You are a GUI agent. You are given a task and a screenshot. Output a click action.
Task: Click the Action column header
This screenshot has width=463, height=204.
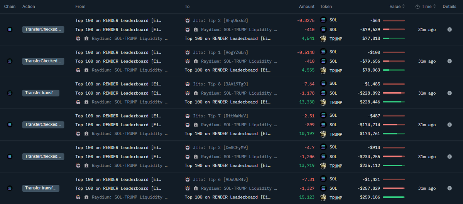29,7
